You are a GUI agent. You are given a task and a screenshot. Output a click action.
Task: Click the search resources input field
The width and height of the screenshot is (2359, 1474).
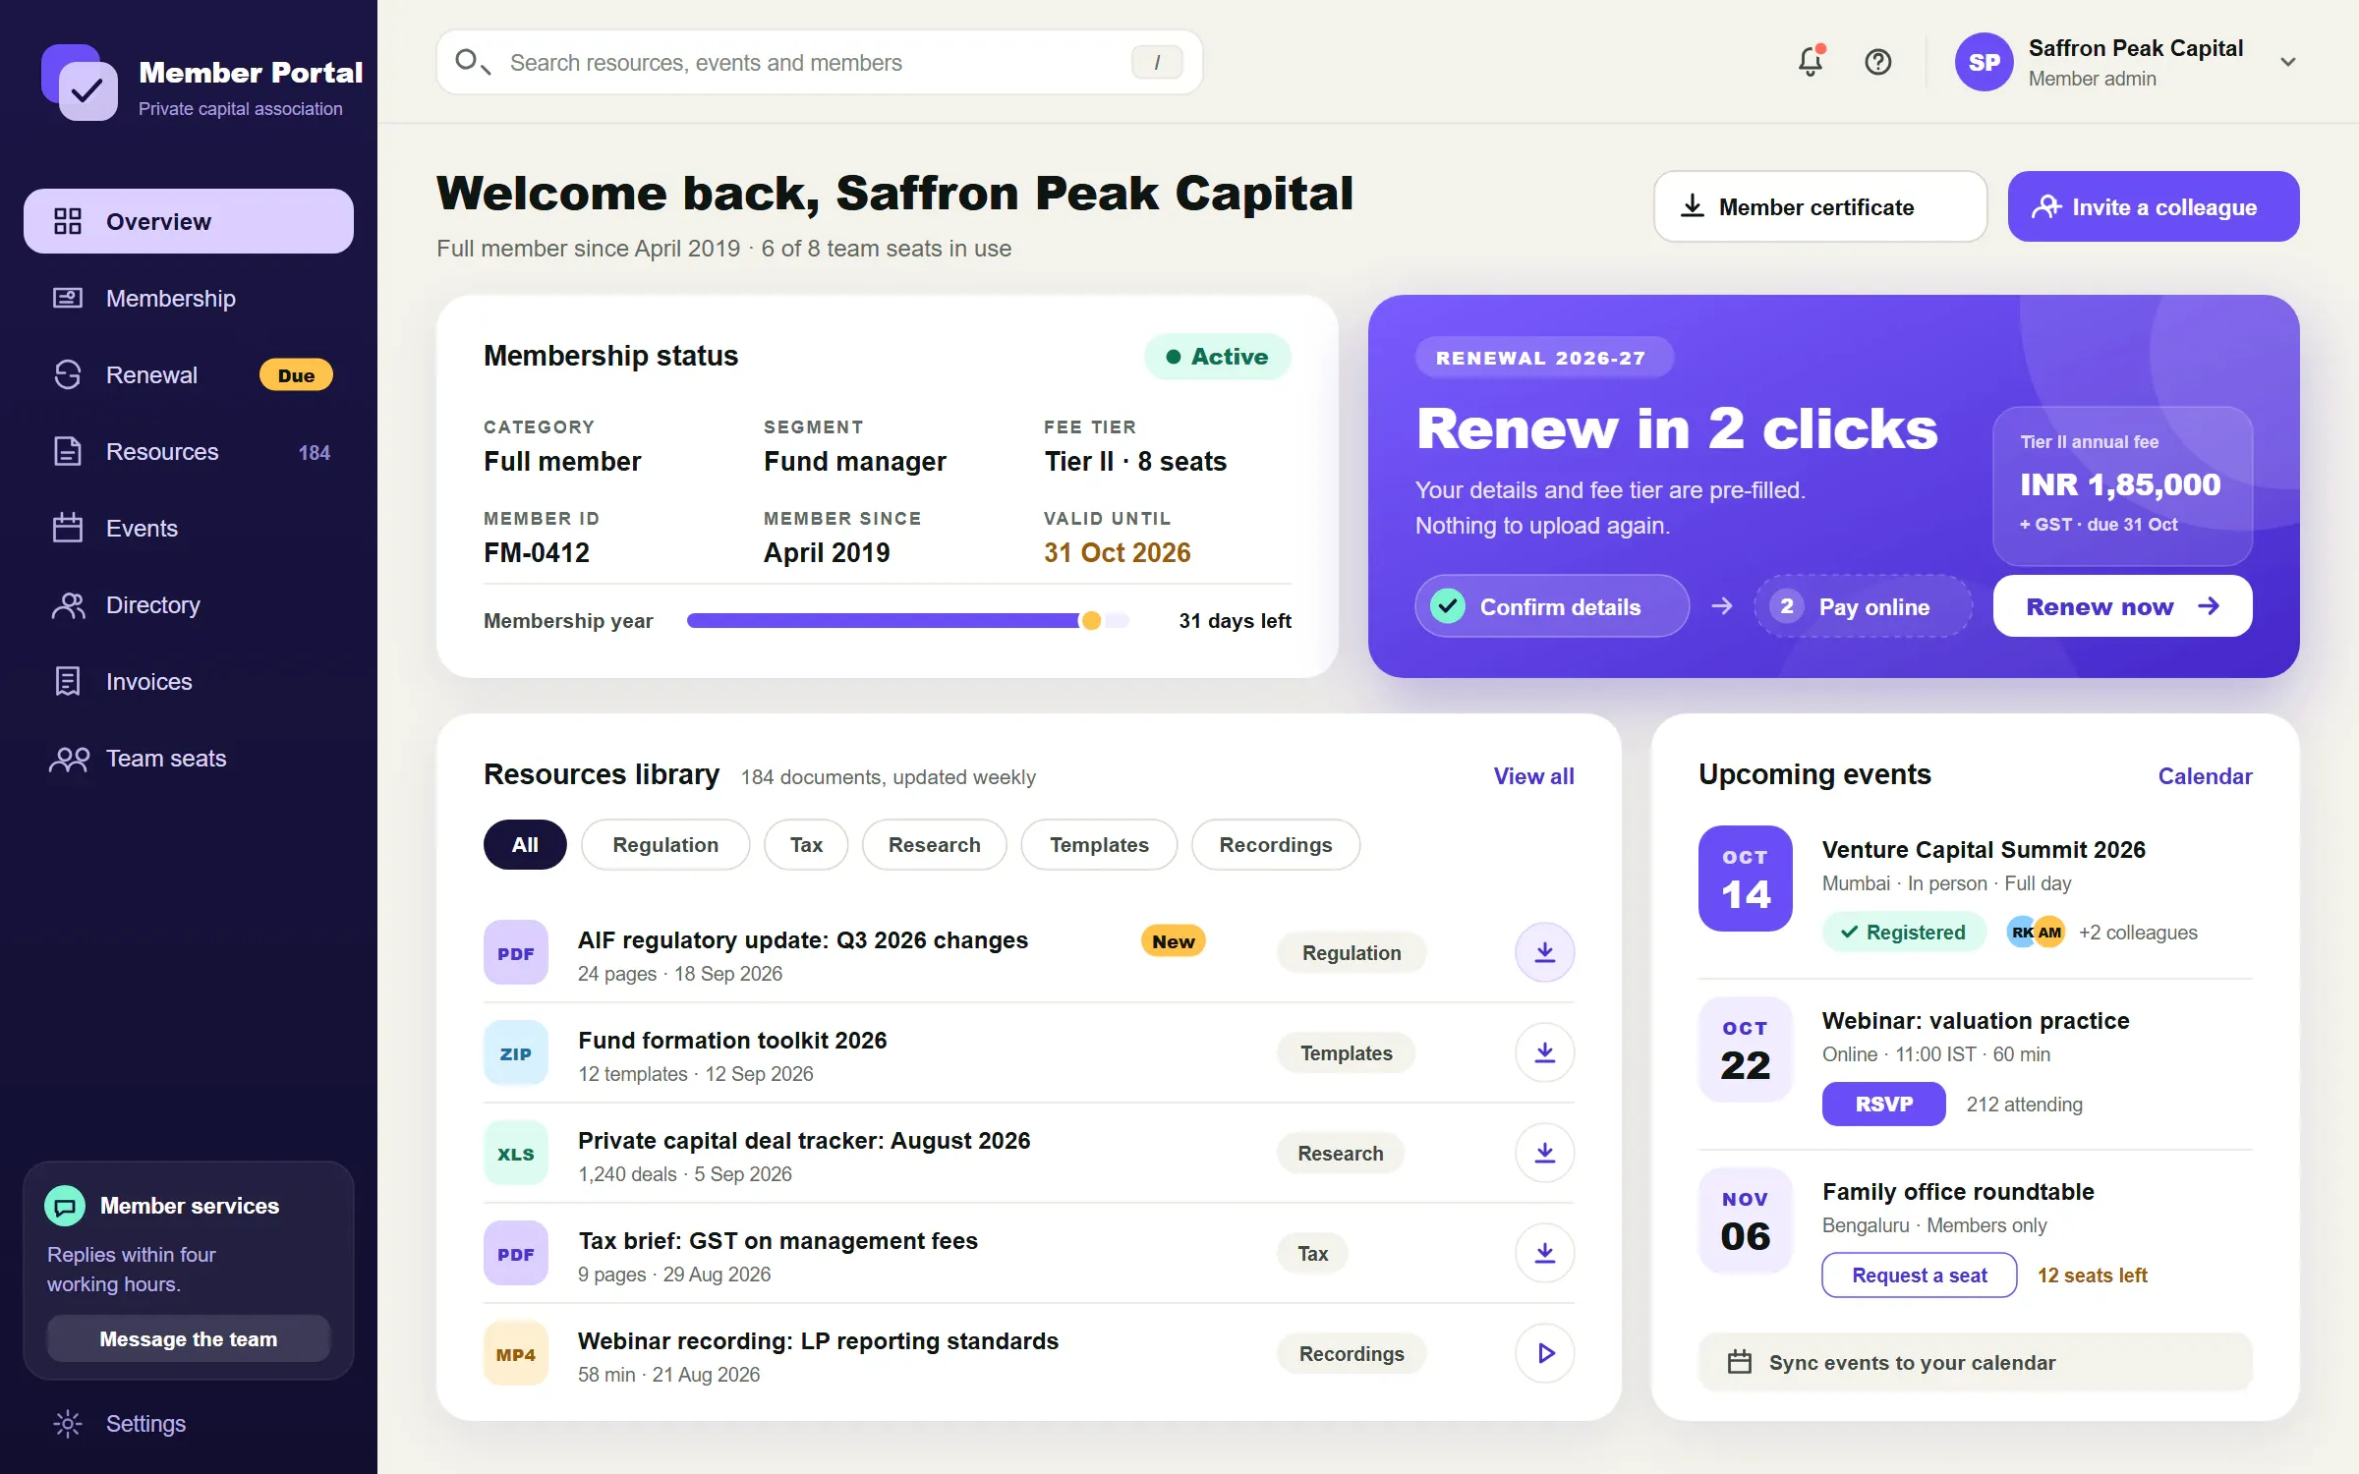[x=820, y=62]
